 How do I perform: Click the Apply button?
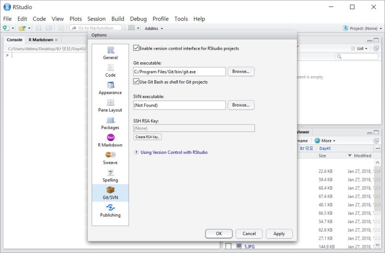279,234
